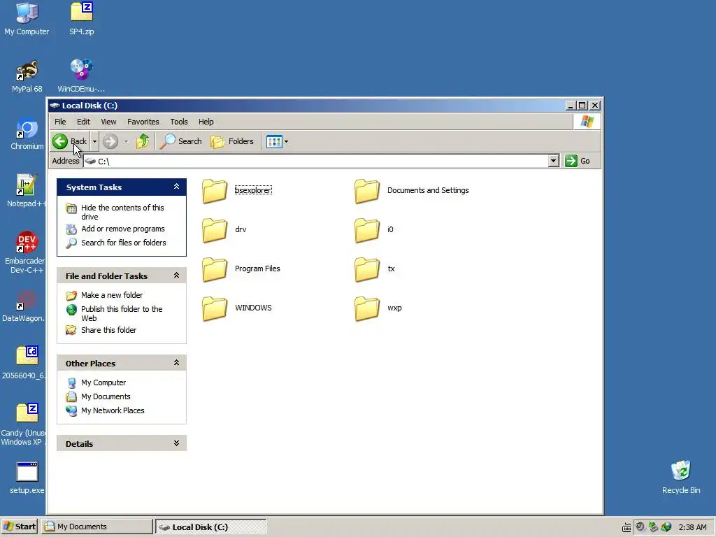Collapse the File and Folder Tasks panel
Image resolution: width=716 pixels, height=537 pixels.
pyautogui.click(x=176, y=275)
